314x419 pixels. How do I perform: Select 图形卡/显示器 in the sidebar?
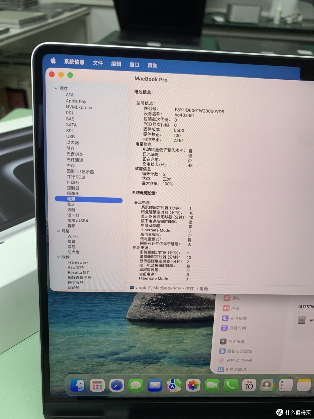(x=80, y=171)
